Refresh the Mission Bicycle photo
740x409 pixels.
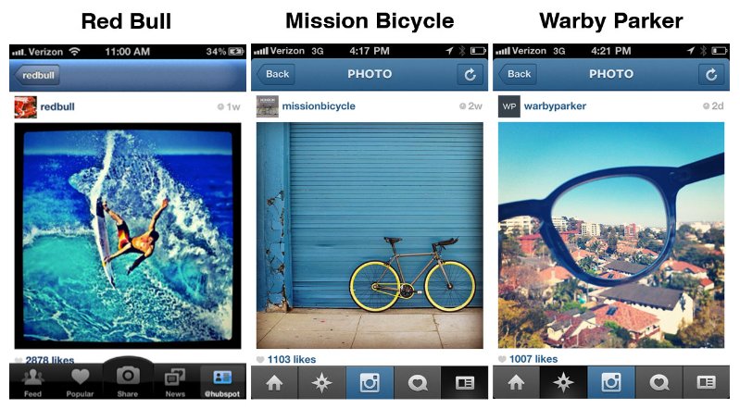pos(470,75)
